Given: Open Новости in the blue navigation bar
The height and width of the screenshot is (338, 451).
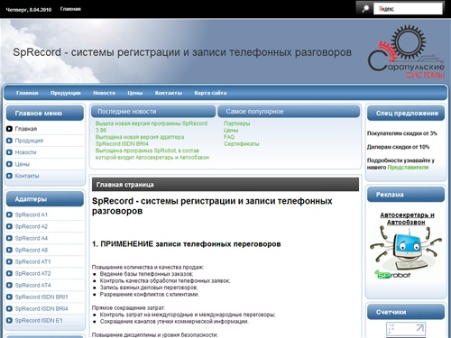Looking at the screenshot, I should [104, 93].
